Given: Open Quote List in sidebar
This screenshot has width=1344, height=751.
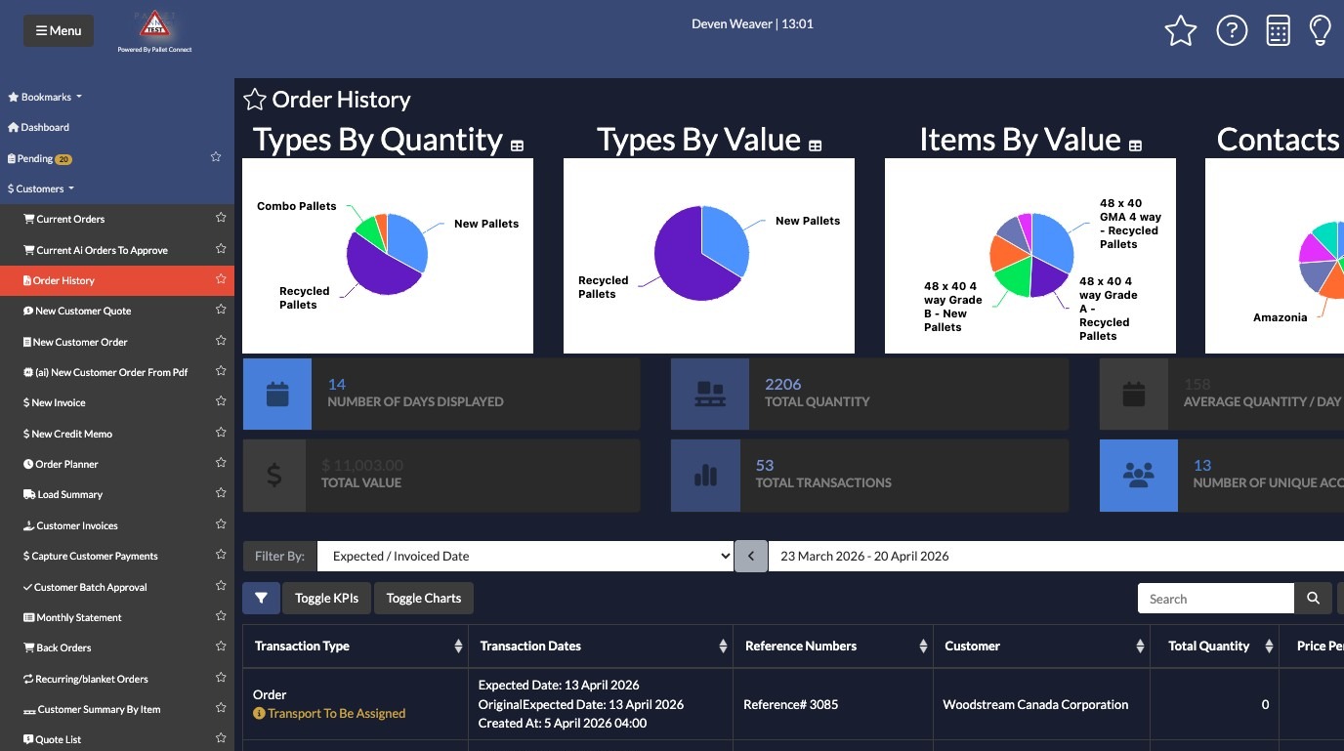Looking at the screenshot, I should 53,739.
